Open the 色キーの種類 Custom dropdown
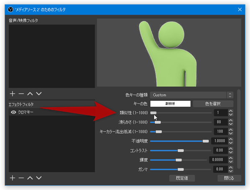This screenshot has width=250, height=190. click(191, 95)
